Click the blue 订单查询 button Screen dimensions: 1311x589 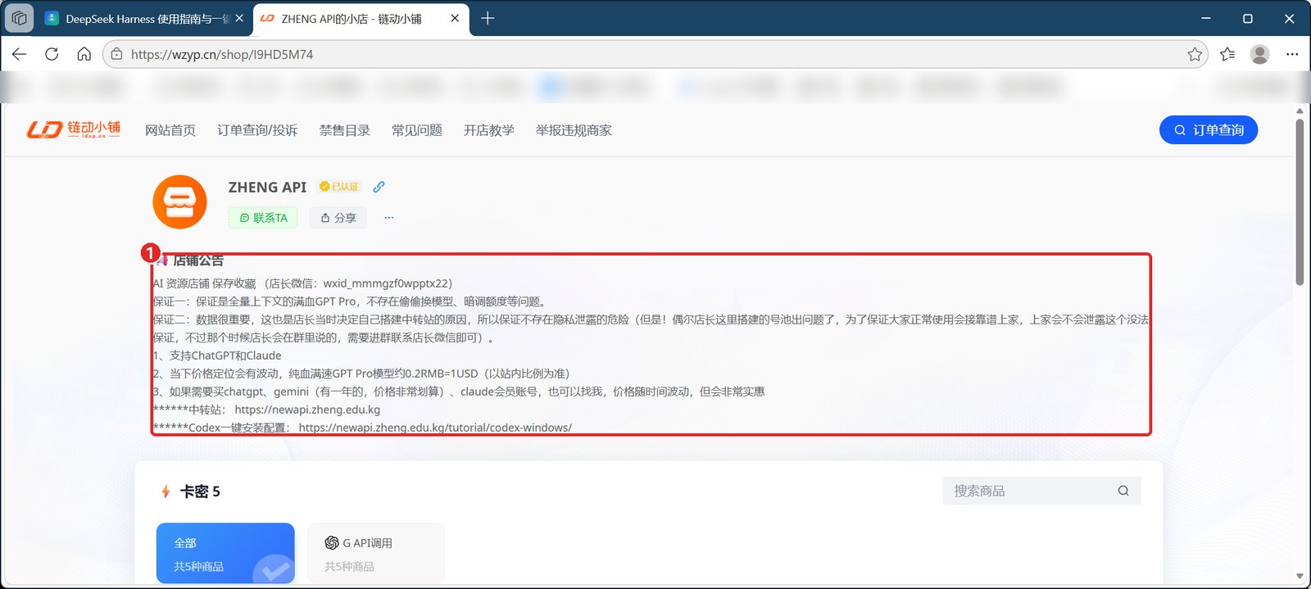1209,129
